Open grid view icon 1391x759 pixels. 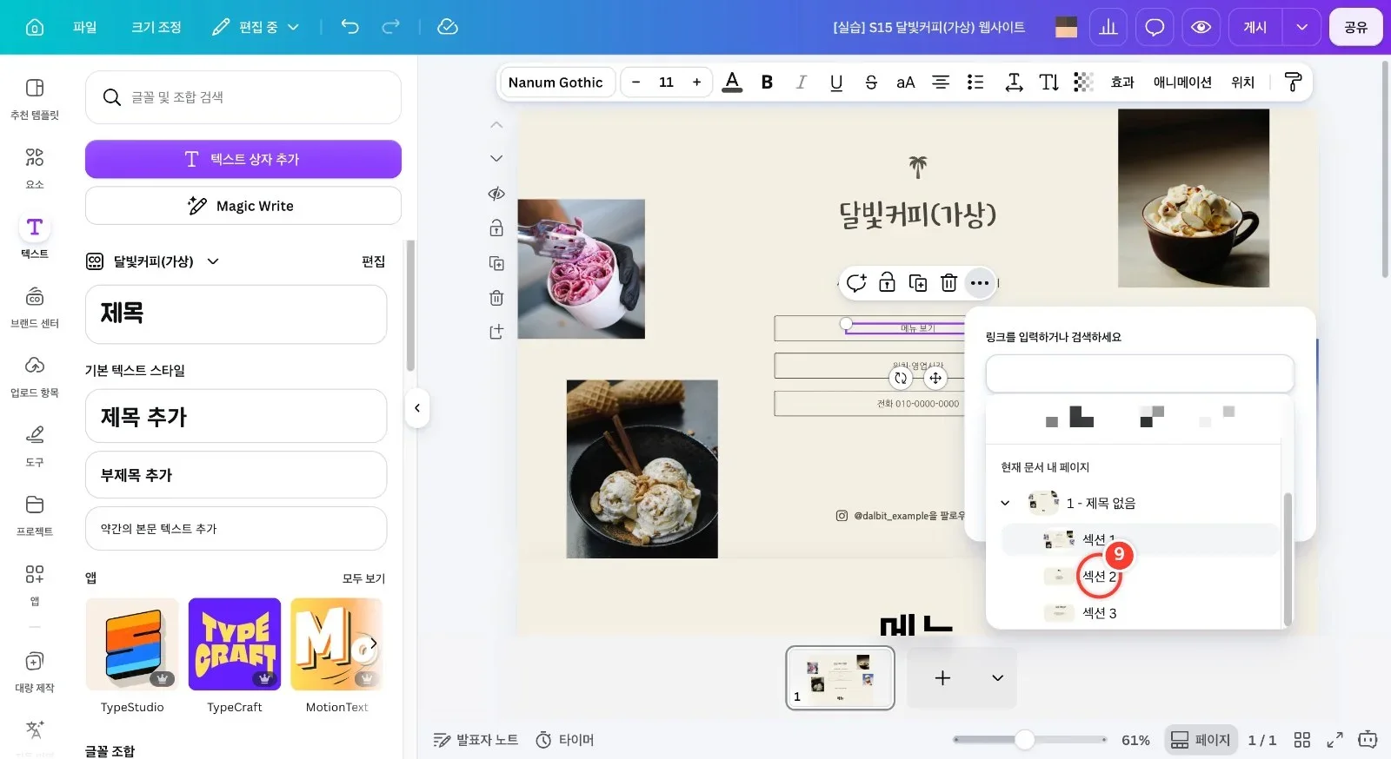coord(1301,740)
